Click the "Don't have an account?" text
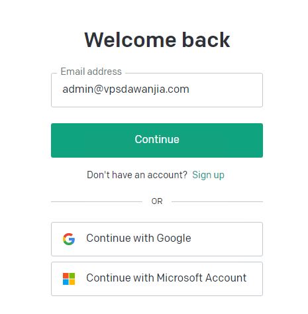 137,175
